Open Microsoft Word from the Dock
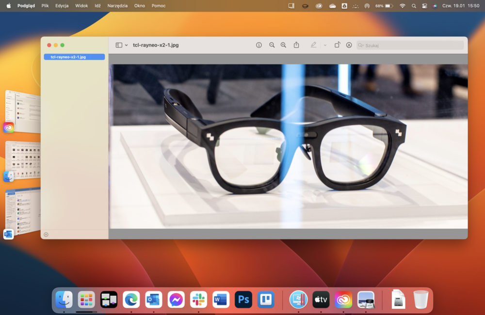This screenshot has width=485, height=315. [221, 299]
